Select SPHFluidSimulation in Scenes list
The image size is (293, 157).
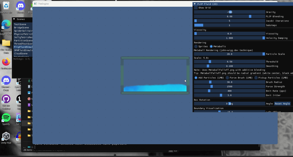23,50
